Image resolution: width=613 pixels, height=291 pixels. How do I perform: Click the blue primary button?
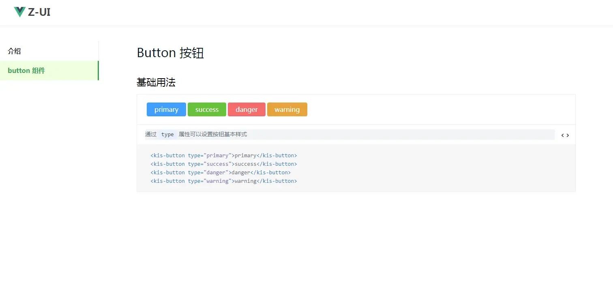point(166,109)
